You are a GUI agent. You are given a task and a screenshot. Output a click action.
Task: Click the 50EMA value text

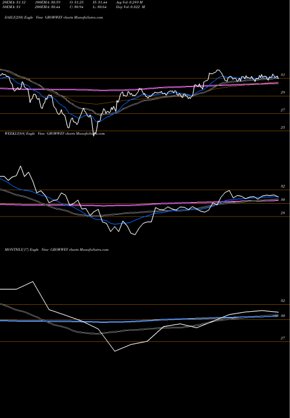[12, 7]
